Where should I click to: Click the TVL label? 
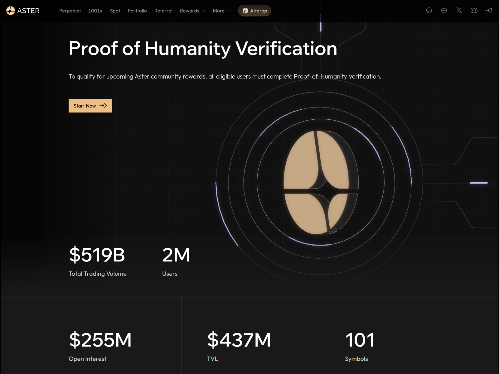(x=212, y=359)
